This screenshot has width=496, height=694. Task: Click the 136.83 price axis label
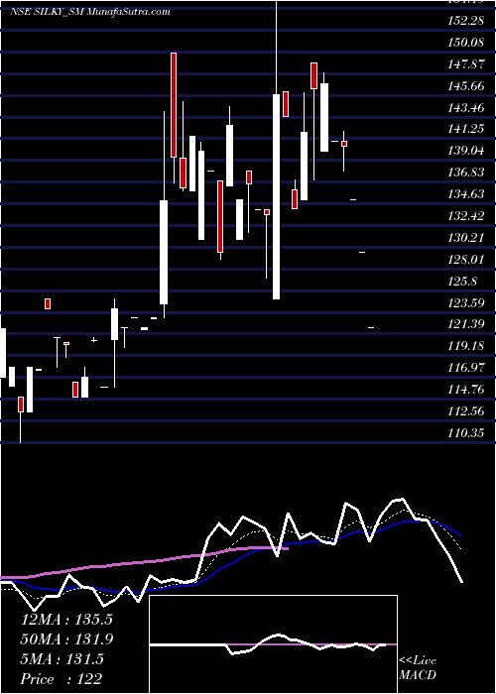pyautogui.click(x=467, y=173)
